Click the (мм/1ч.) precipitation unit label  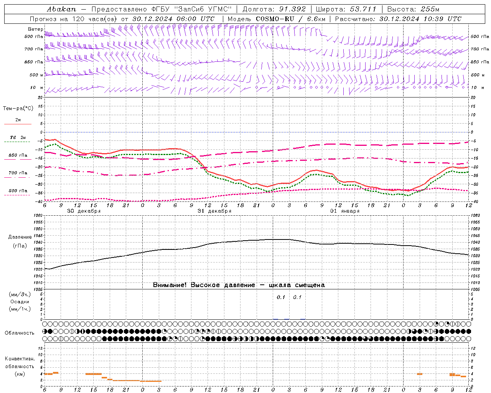(x=20, y=309)
